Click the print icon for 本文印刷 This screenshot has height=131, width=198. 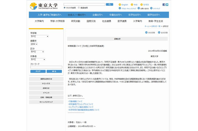tap(146, 33)
